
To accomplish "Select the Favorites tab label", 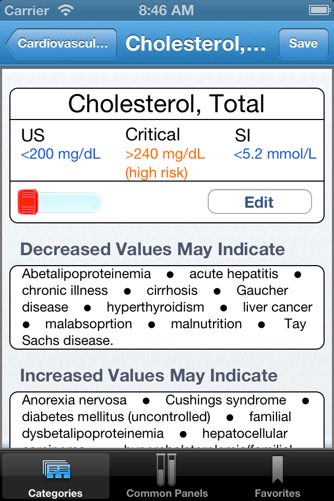I will pos(278,493).
